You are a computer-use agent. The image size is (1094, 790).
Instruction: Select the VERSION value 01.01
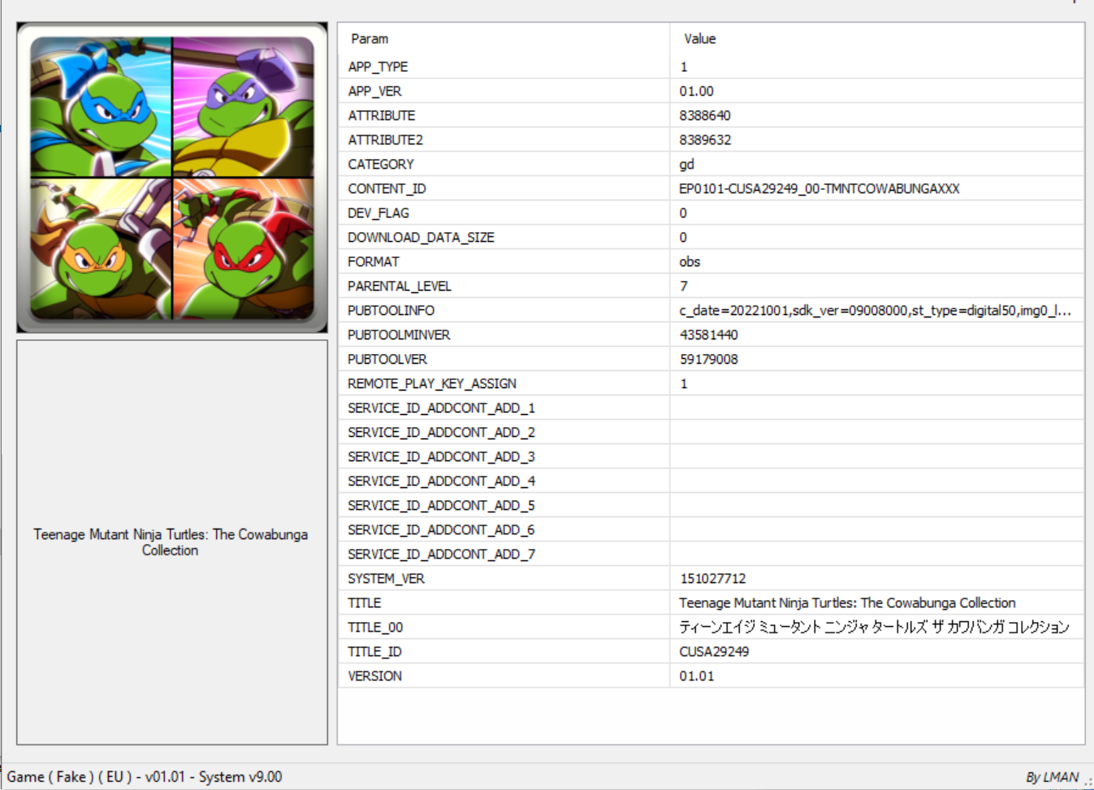pyautogui.click(x=697, y=676)
